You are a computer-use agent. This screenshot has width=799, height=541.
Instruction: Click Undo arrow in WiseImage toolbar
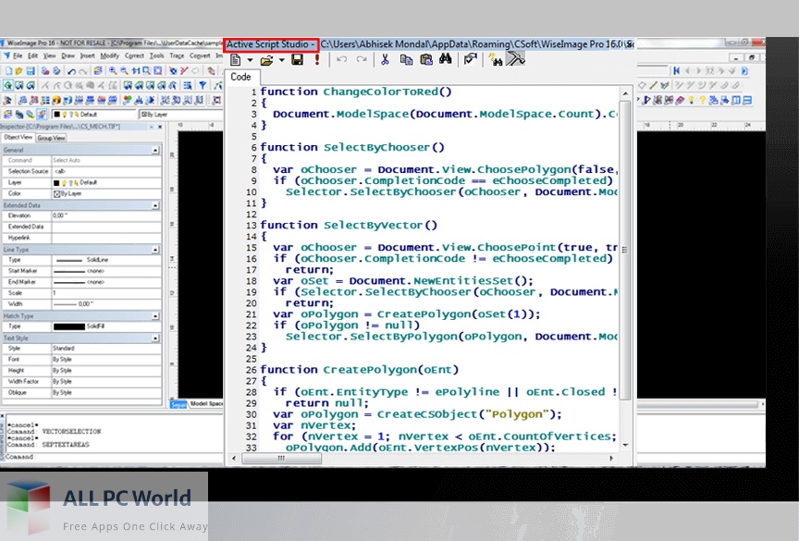pyautogui.click(x=71, y=71)
